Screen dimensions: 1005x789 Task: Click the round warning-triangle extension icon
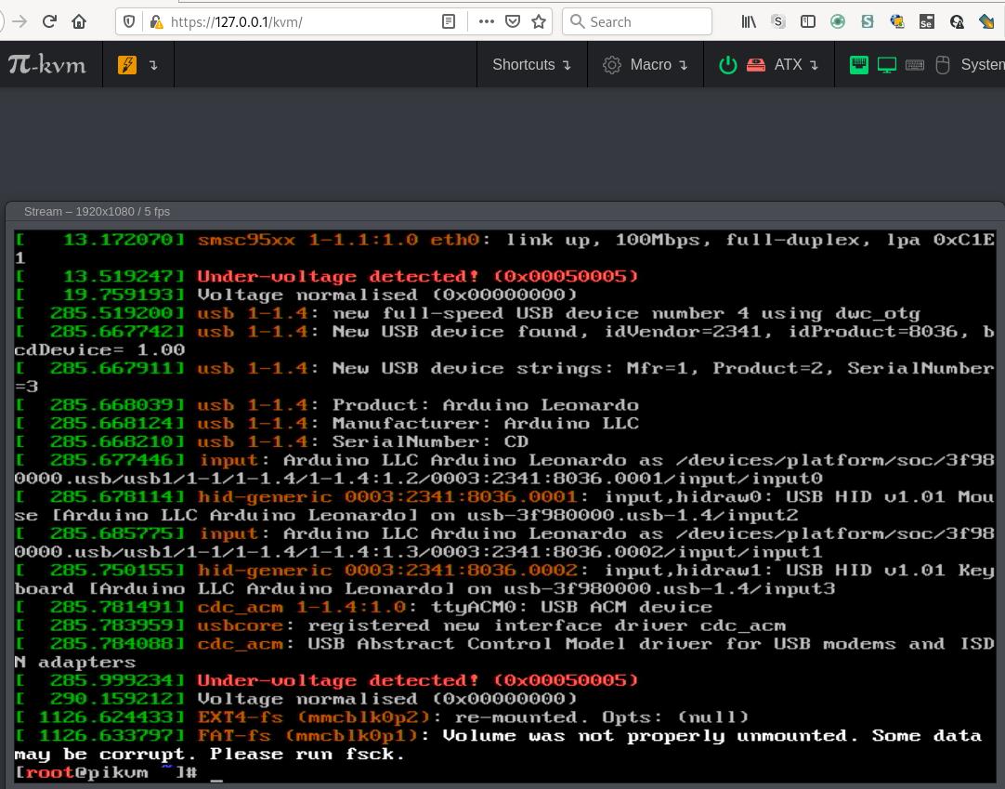(957, 21)
